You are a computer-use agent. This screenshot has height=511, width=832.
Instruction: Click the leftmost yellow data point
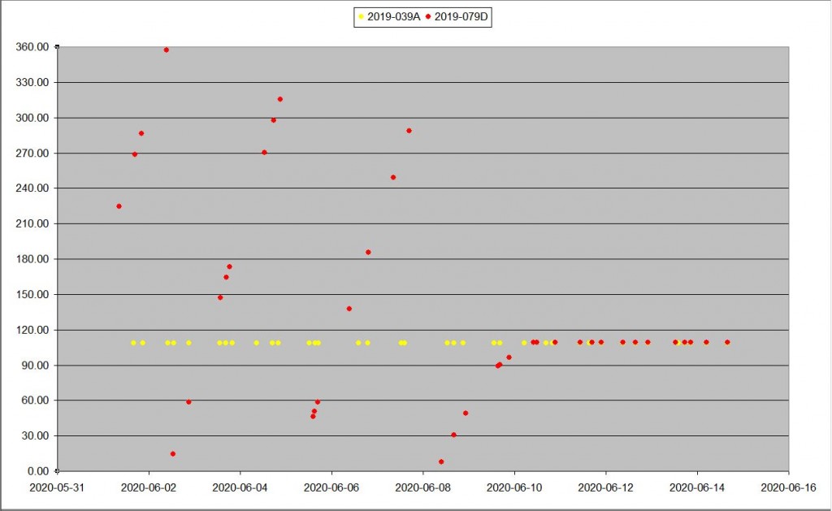(x=133, y=343)
